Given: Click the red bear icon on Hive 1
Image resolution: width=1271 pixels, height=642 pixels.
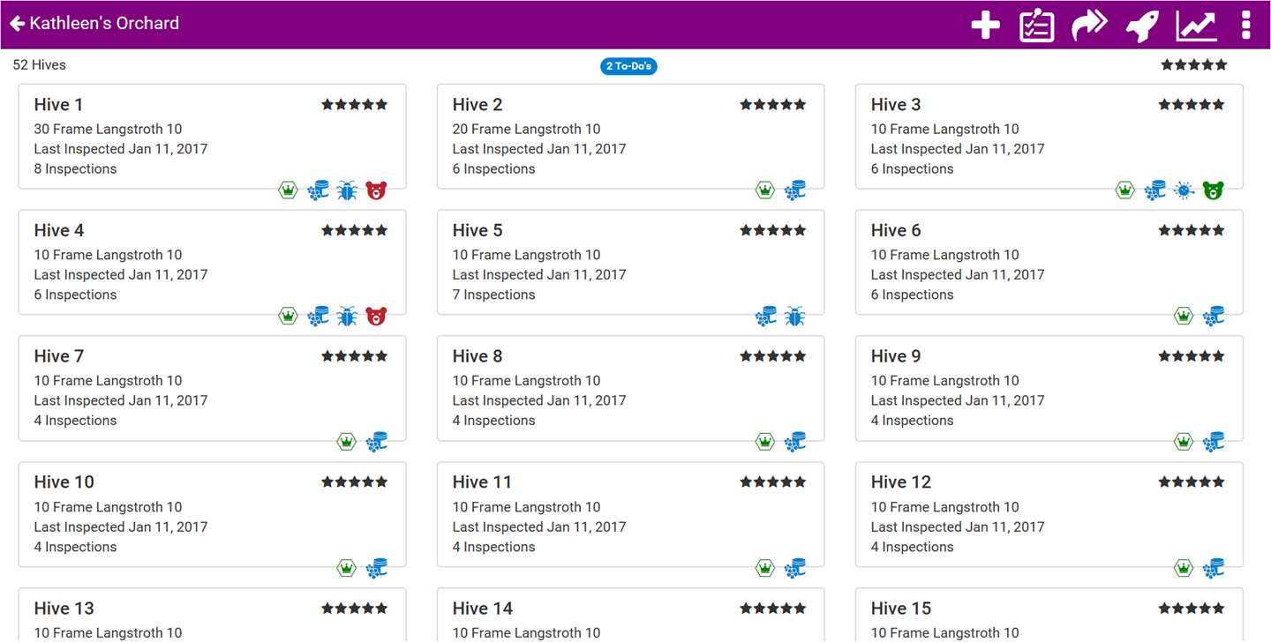Looking at the screenshot, I should click(x=377, y=190).
